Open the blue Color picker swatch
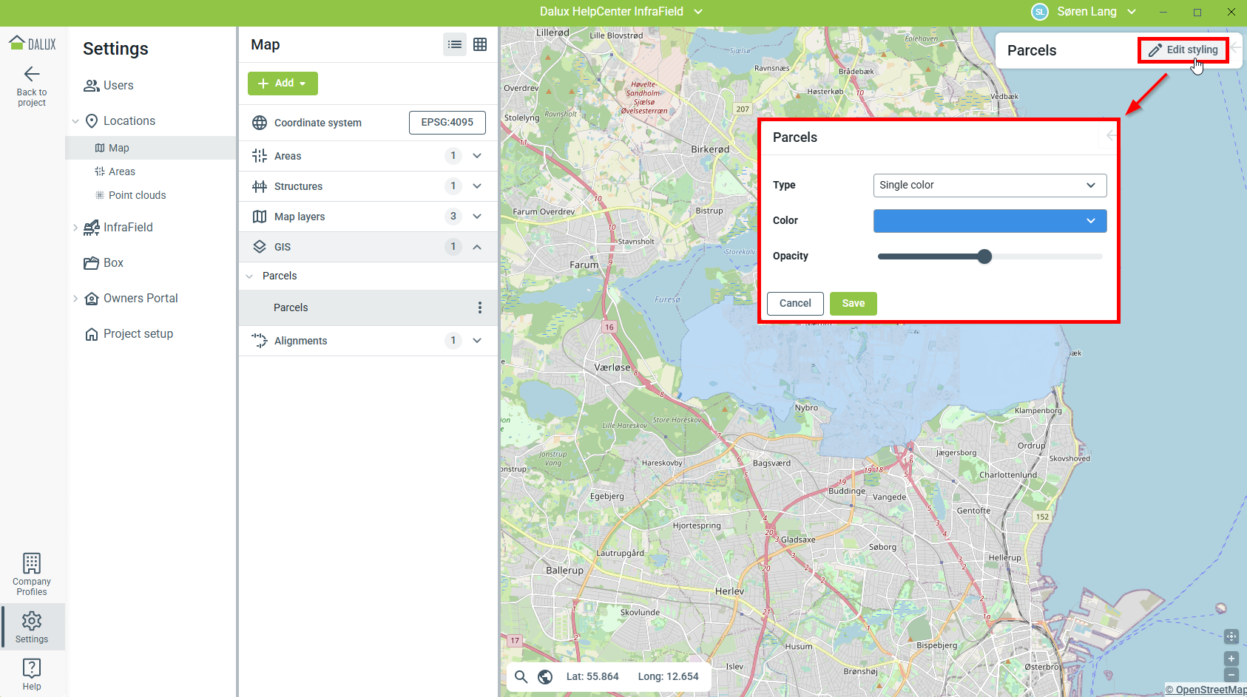 point(990,221)
